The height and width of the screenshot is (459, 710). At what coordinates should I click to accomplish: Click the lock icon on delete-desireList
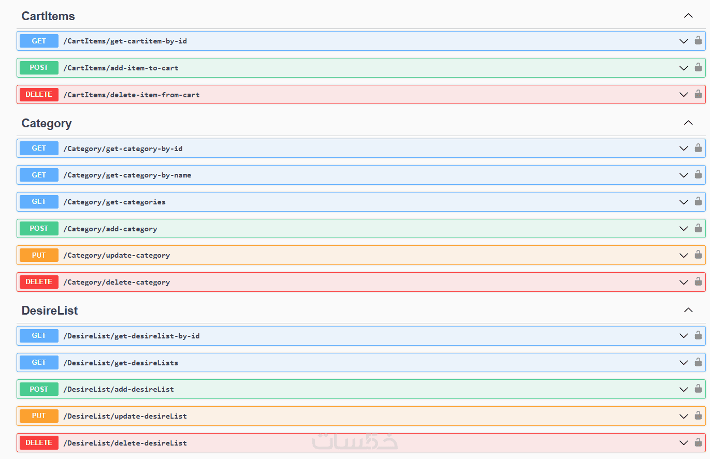[698, 442]
